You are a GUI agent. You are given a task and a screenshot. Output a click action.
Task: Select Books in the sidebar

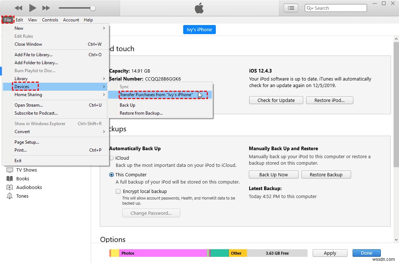pos(22,178)
